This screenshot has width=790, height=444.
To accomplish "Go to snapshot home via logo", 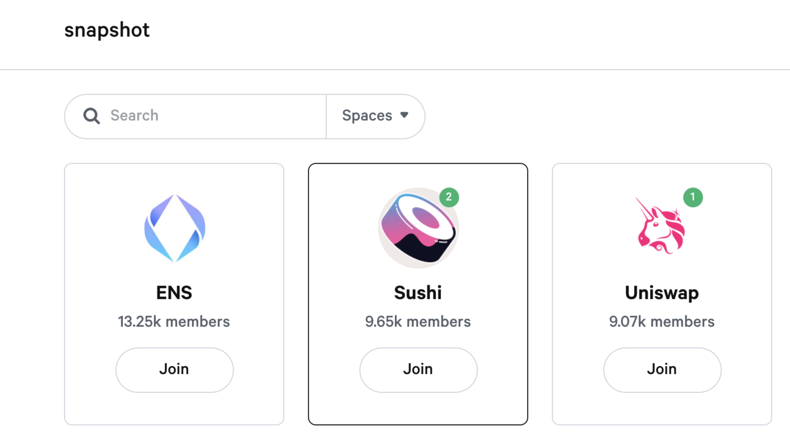I will point(107,30).
